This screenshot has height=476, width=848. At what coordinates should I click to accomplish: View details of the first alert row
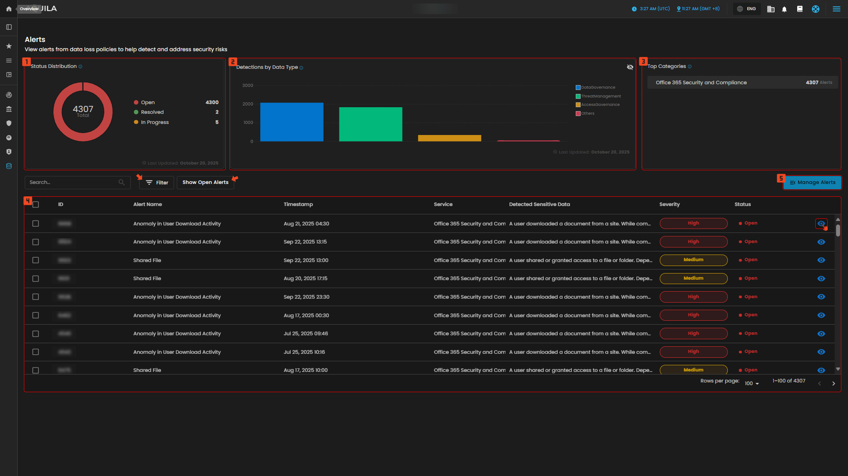[821, 224]
